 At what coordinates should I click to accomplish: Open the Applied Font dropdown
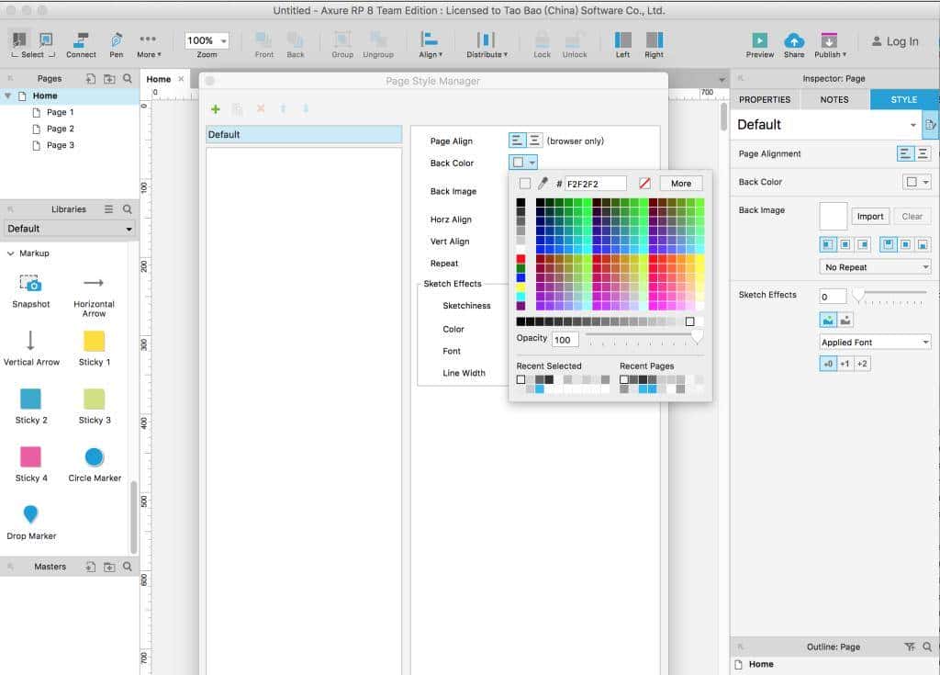click(x=875, y=343)
